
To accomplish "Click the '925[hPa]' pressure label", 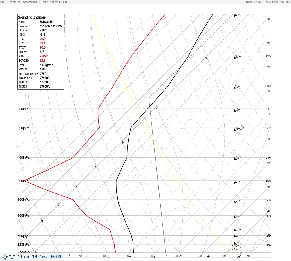I will coord(24,244).
